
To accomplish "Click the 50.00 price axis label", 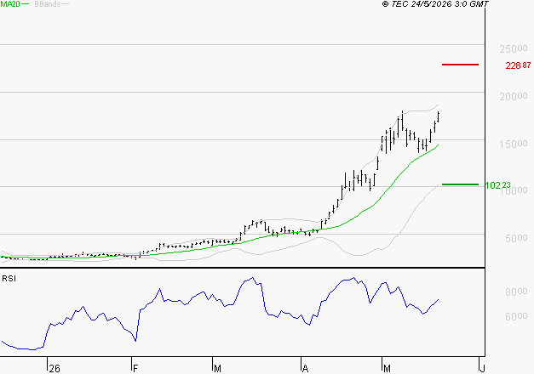I will click(x=516, y=238).
